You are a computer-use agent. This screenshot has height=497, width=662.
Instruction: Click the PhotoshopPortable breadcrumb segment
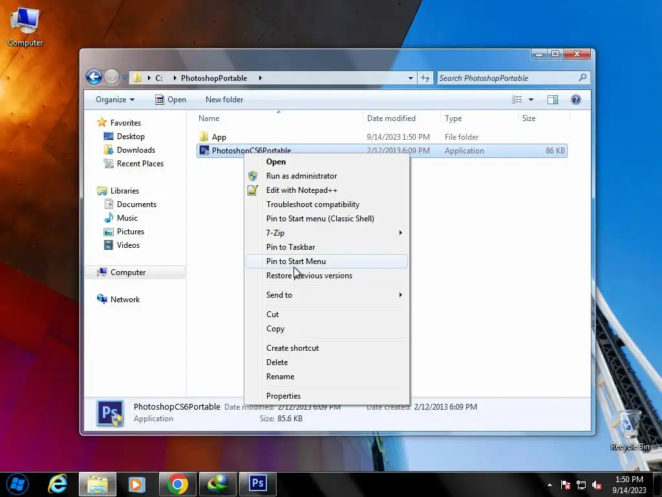click(x=214, y=78)
